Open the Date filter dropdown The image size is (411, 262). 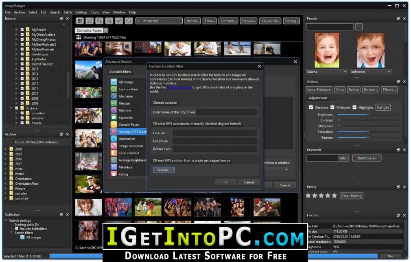click(210, 21)
